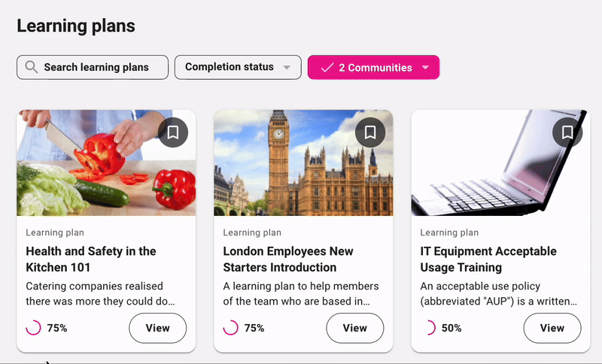Bookmark the Health and Safety Kitchen plan

point(173,132)
